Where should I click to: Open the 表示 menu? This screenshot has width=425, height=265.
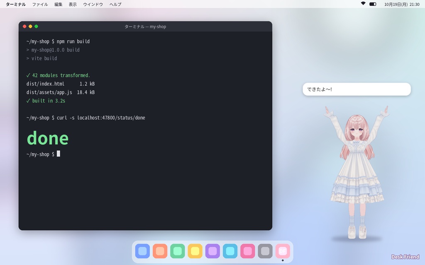(73, 4)
